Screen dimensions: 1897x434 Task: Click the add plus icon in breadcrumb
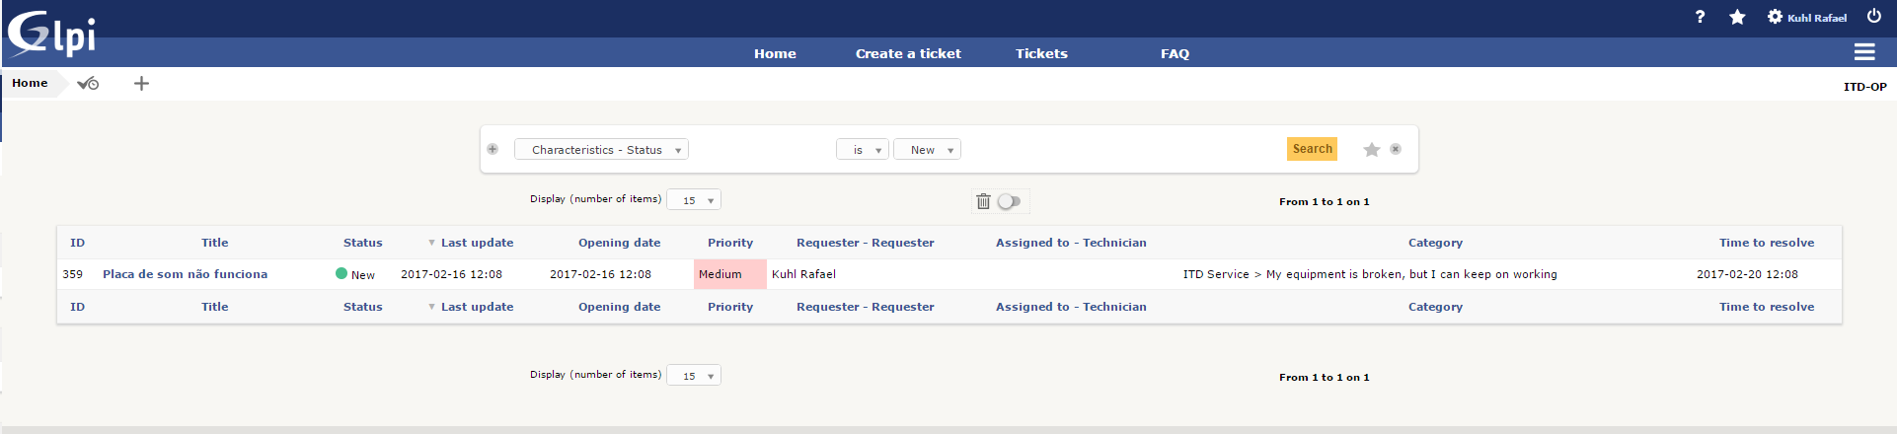[141, 84]
